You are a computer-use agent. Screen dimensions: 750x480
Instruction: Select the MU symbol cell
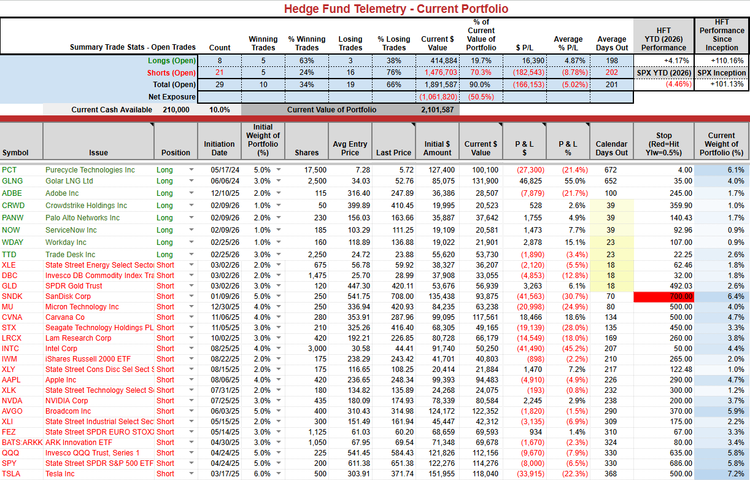pos(9,307)
